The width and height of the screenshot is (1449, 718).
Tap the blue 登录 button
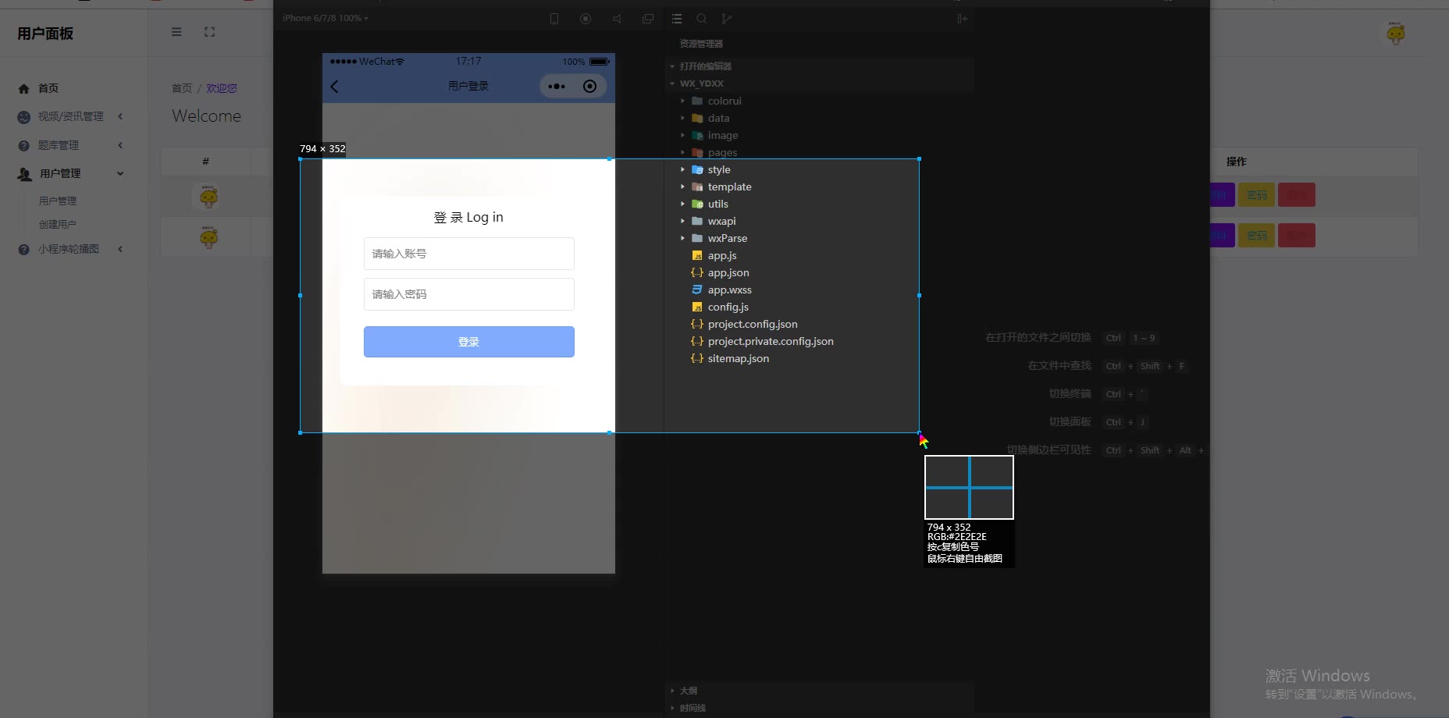(x=469, y=342)
